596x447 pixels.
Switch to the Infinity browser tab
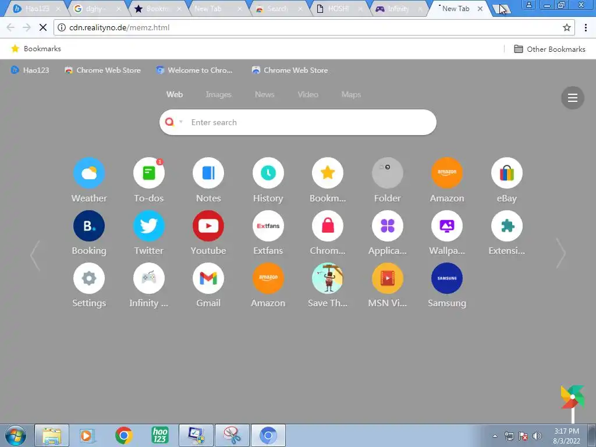point(398,8)
